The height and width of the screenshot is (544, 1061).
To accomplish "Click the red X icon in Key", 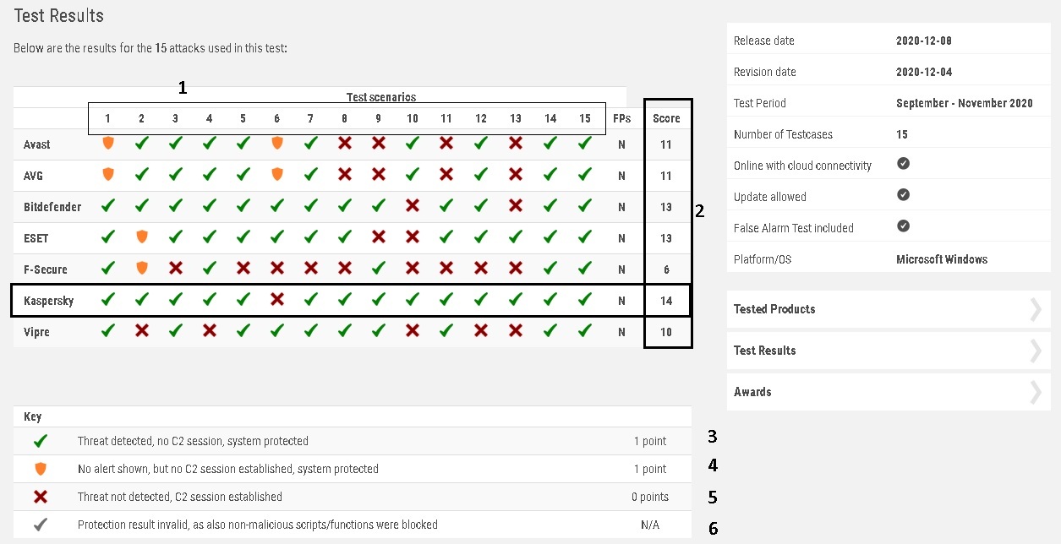I will [40, 497].
